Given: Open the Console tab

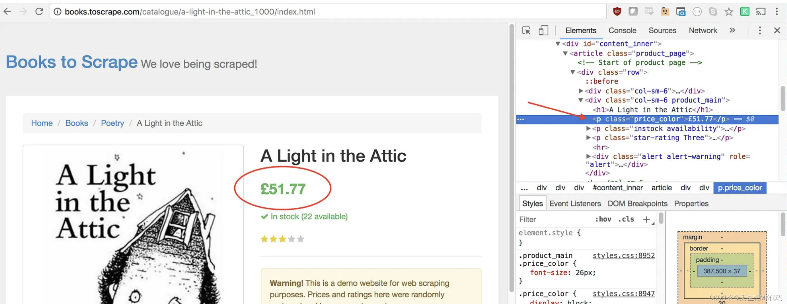Looking at the screenshot, I should 623,30.
